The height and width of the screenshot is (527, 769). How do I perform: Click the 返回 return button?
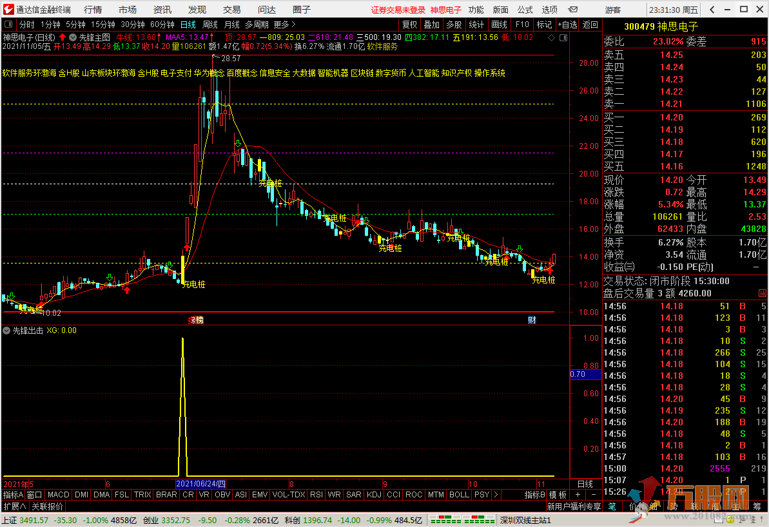590,24
